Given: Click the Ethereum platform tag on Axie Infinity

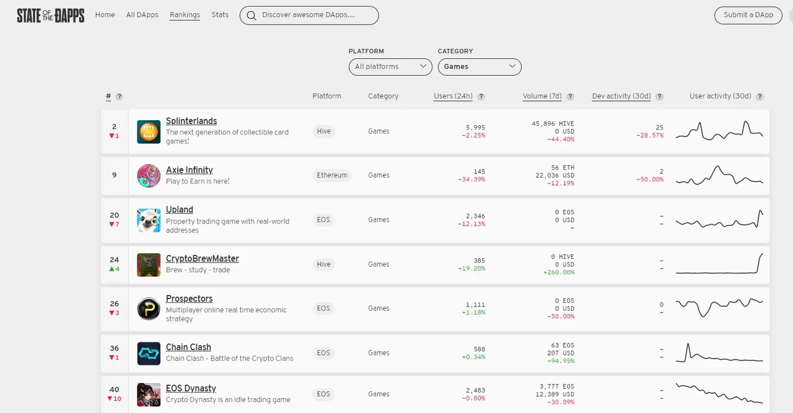Looking at the screenshot, I should pos(332,175).
